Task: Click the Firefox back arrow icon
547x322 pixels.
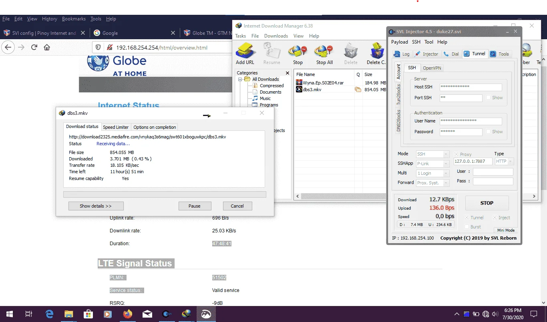Action: tap(8, 47)
